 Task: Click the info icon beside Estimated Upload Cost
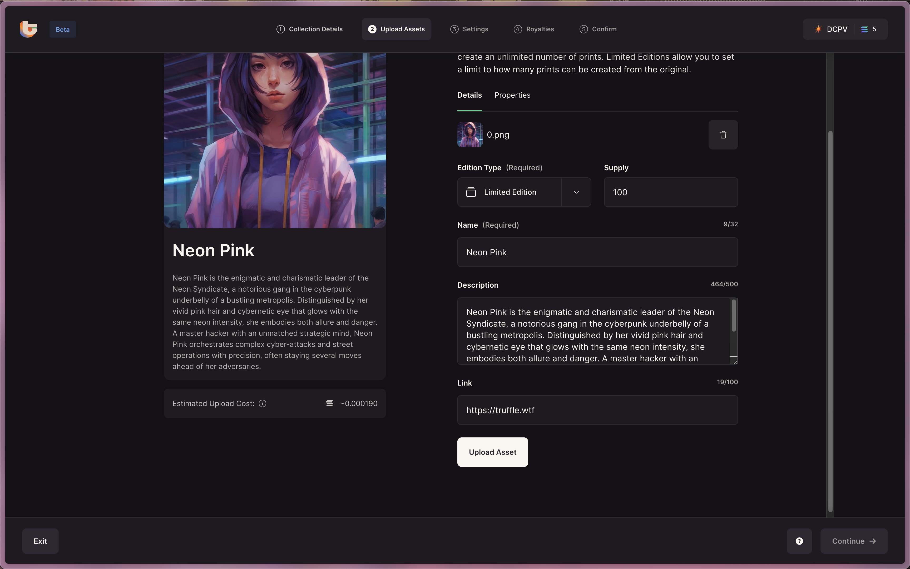coord(263,403)
